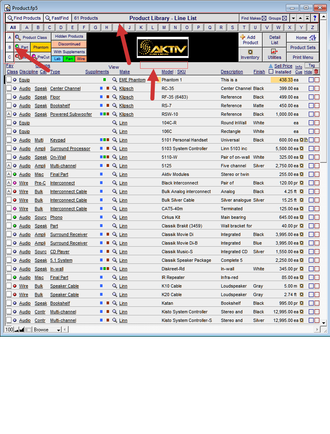Viewport: 330px width, 434px height.
Task: Click the AKTIV logo image
Action: (163, 47)
